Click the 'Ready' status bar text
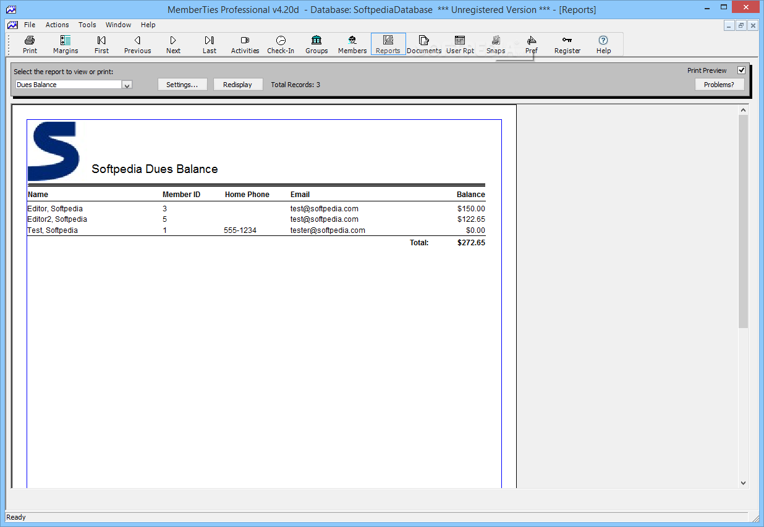764x527 pixels. click(x=16, y=517)
